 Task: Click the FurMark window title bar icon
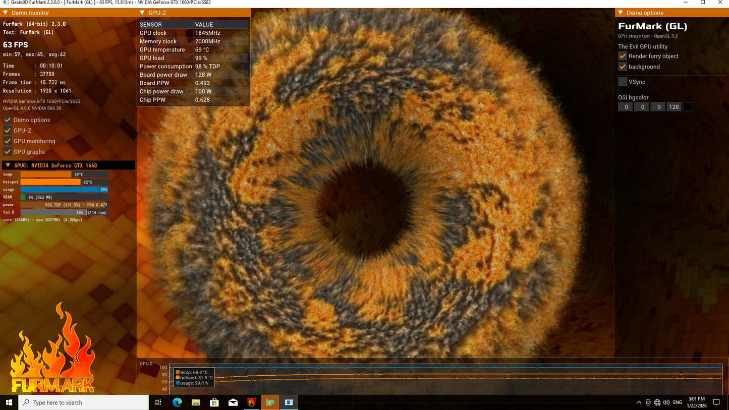pos(6,3)
